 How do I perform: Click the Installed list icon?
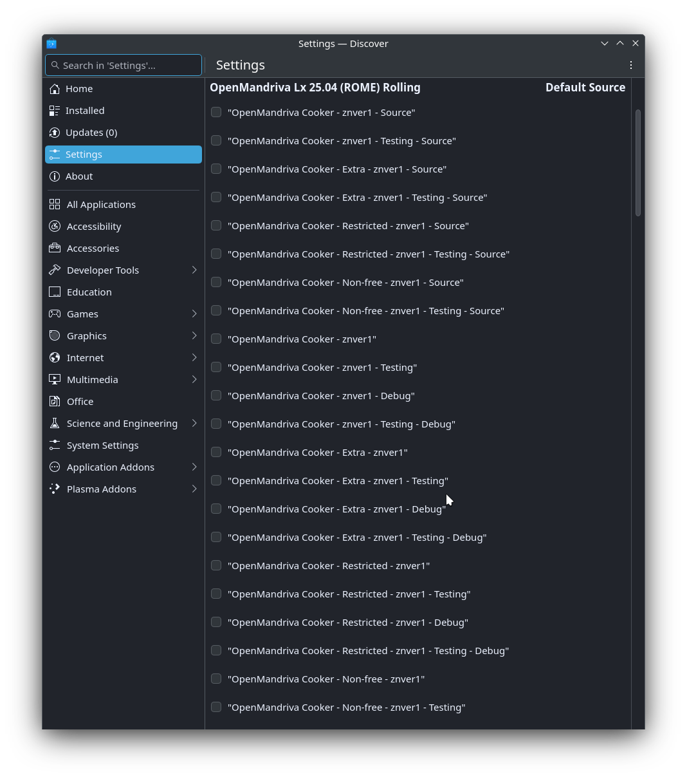pyautogui.click(x=55, y=111)
